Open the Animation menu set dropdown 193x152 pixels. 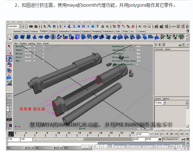coord(20,26)
